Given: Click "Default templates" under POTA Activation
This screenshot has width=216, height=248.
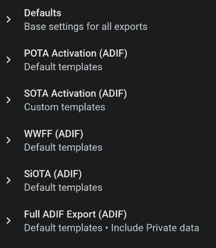Looking at the screenshot, I should coord(63,67).
